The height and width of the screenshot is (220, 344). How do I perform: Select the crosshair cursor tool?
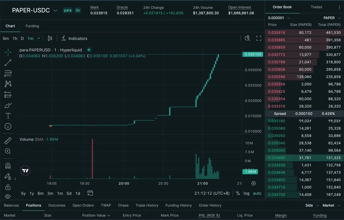tap(8, 52)
